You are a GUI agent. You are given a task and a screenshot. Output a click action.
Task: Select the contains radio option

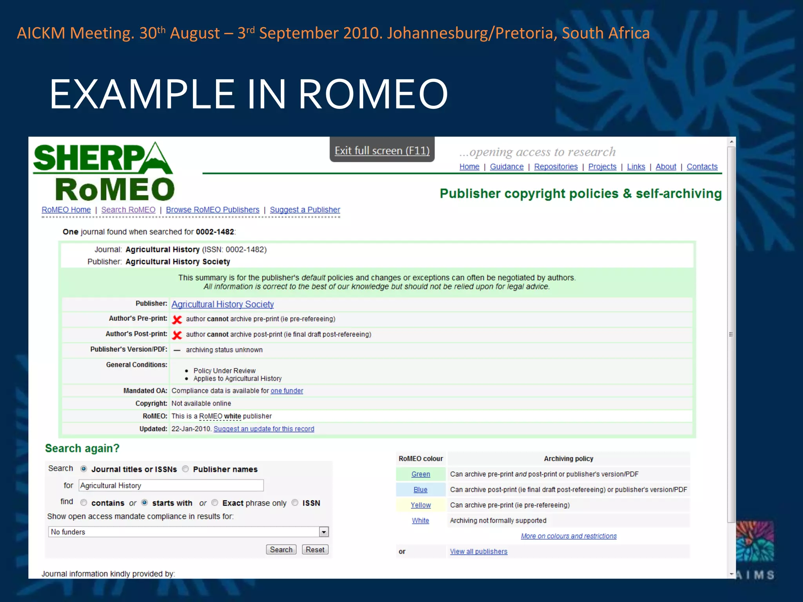(x=84, y=502)
